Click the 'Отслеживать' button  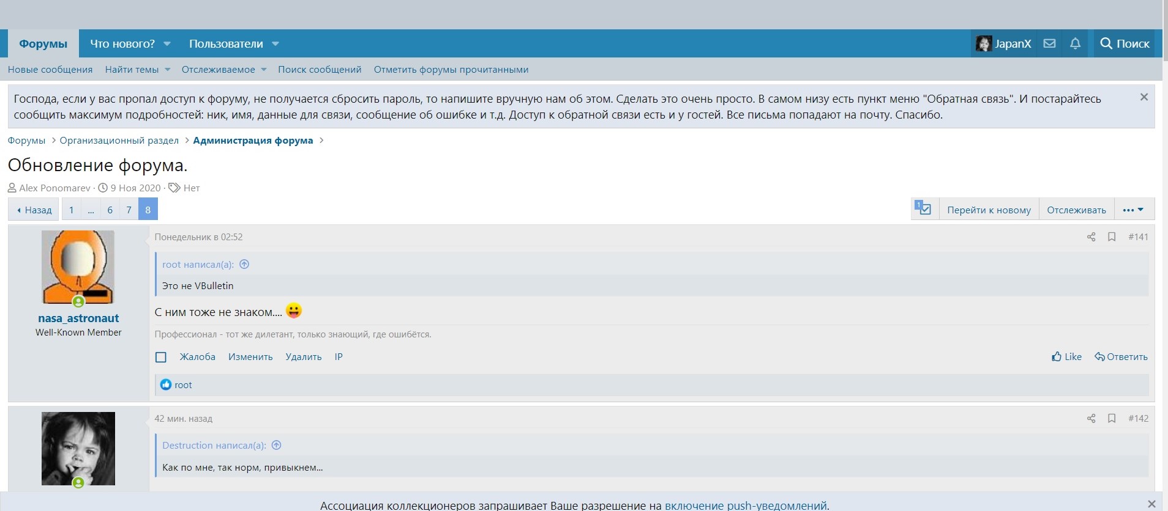tap(1076, 210)
